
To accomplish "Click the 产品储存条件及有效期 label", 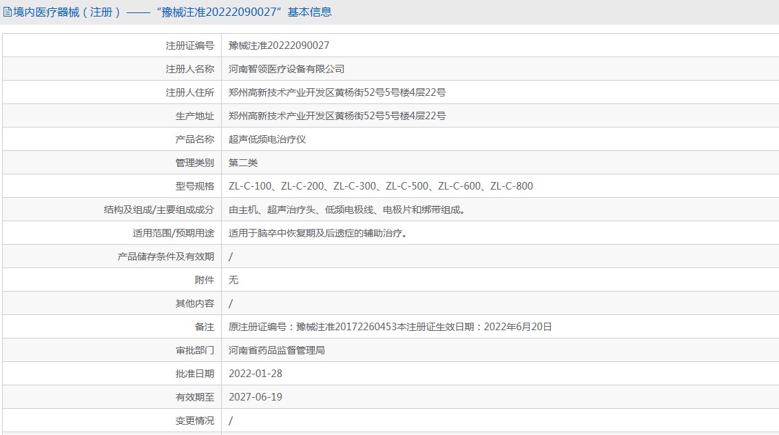I will point(166,256).
